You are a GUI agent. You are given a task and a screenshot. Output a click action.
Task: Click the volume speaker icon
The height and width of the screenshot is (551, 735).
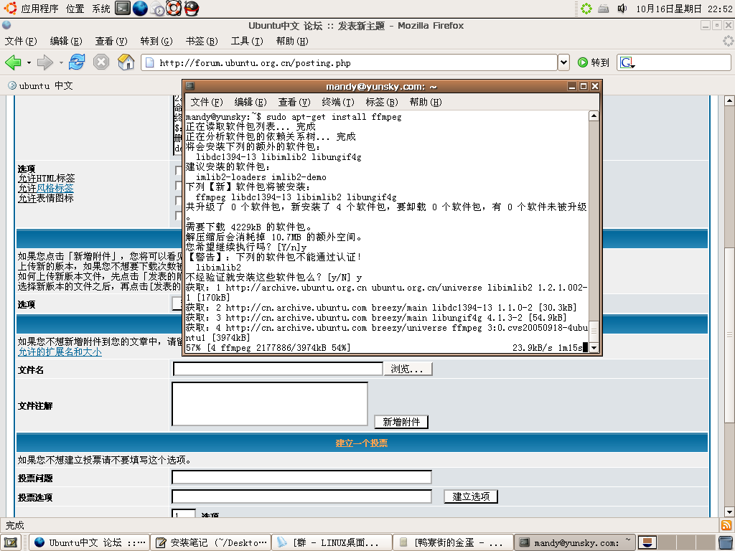[x=622, y=9]
